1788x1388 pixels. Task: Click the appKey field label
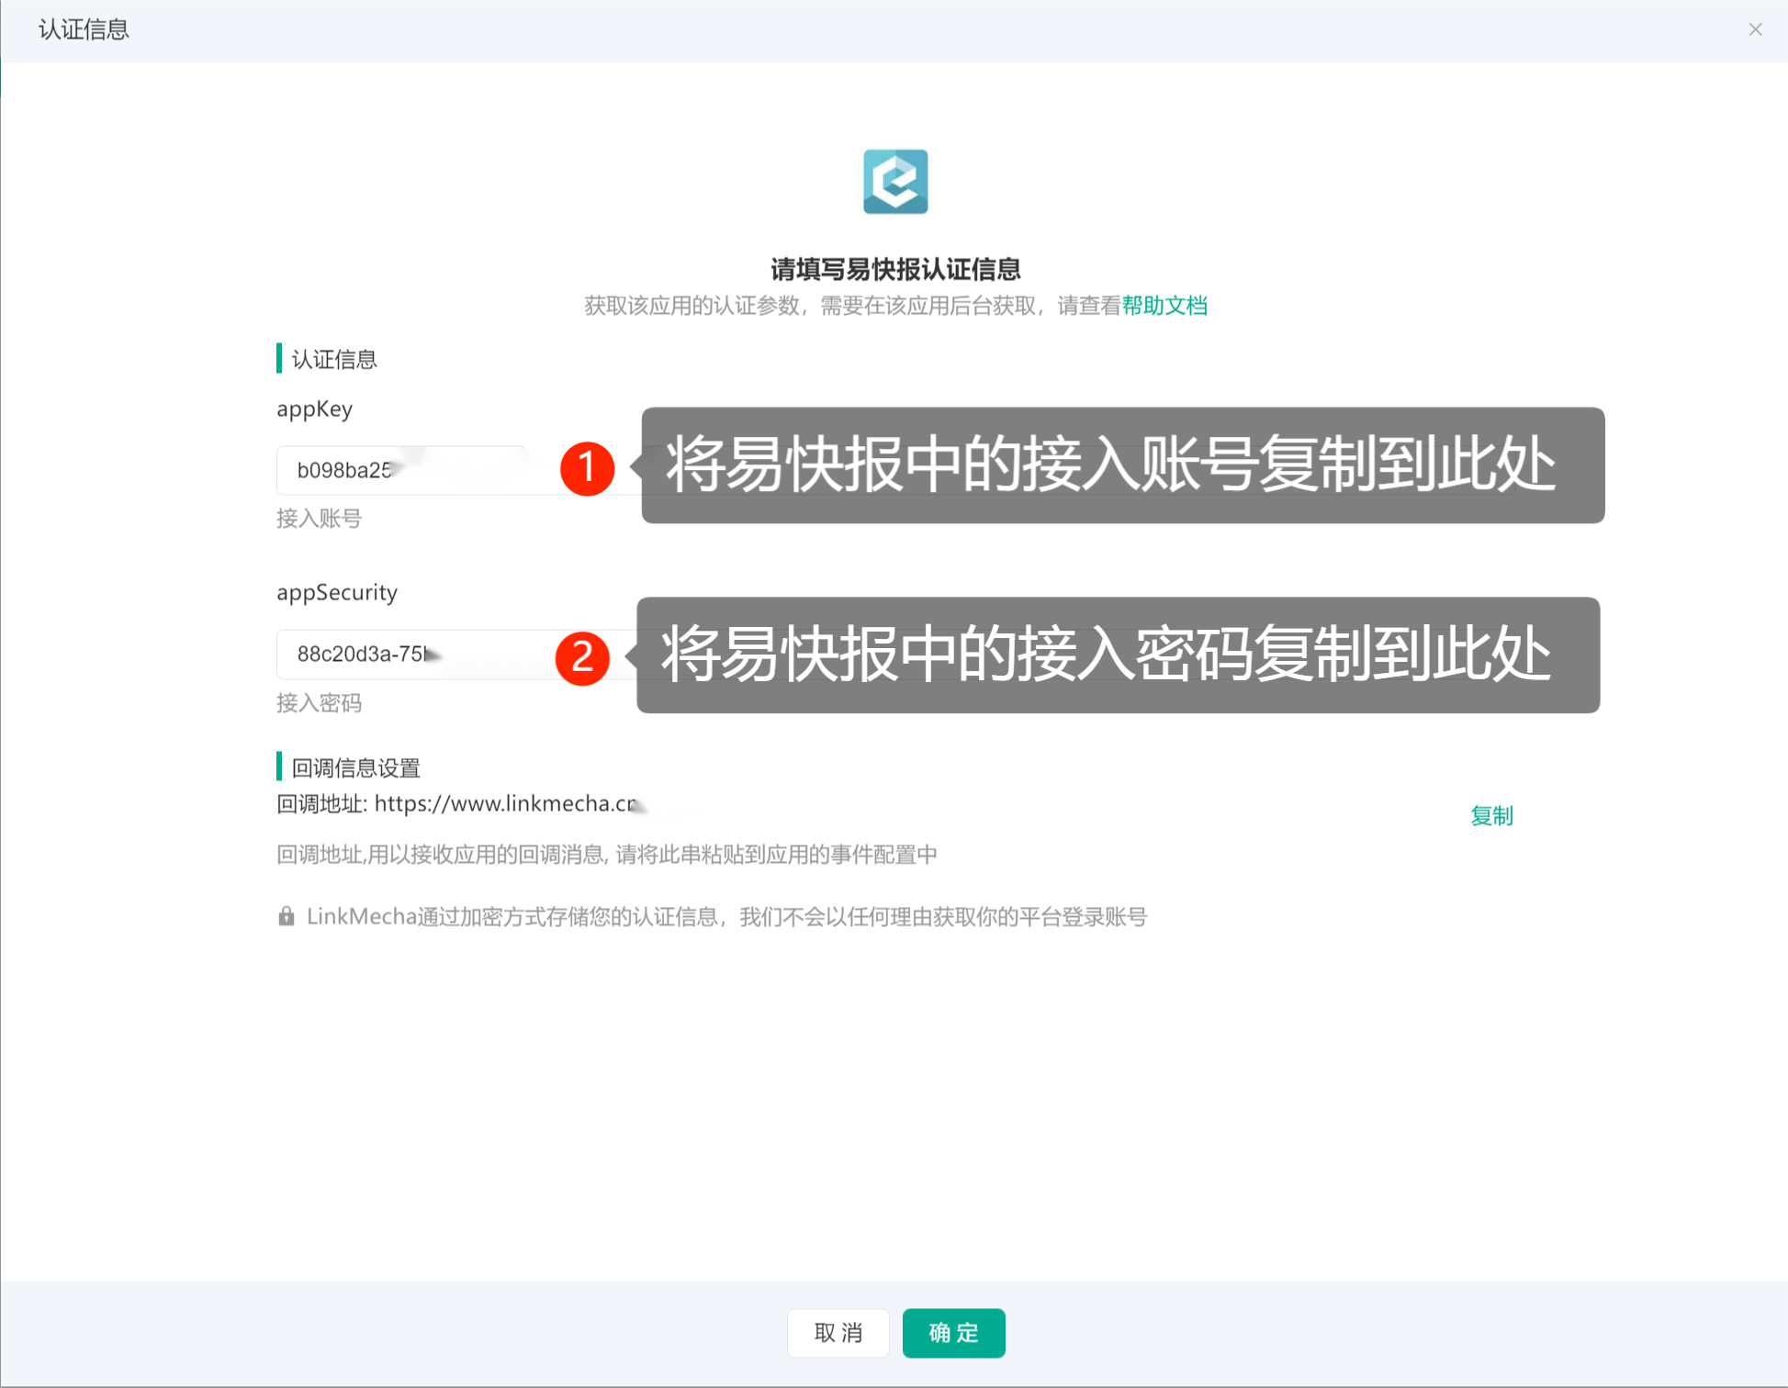[314, 409]
